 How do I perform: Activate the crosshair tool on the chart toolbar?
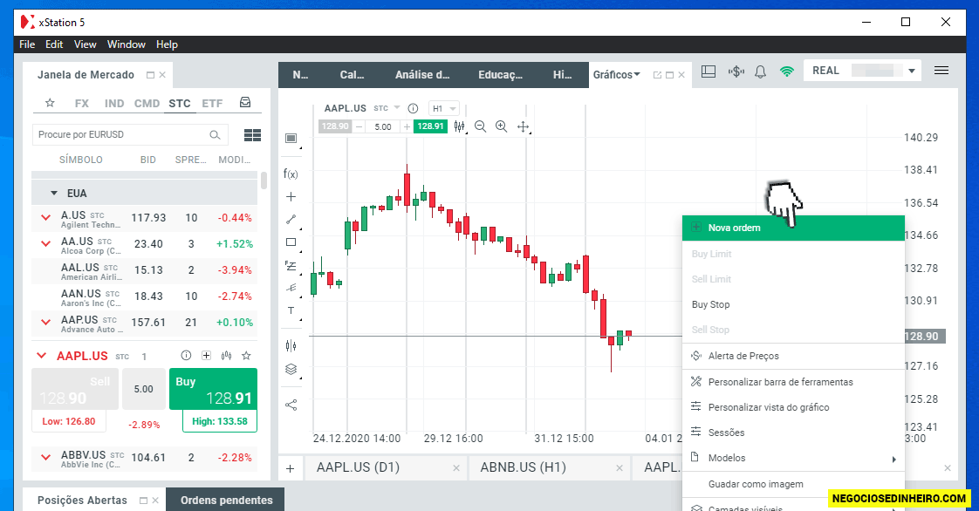tap(523, 126)
